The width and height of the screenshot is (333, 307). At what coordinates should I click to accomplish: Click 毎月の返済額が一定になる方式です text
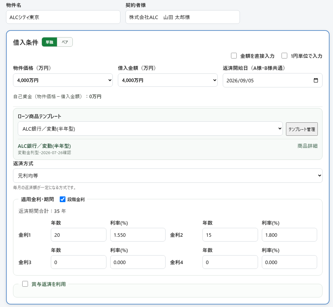coord(44,188)
